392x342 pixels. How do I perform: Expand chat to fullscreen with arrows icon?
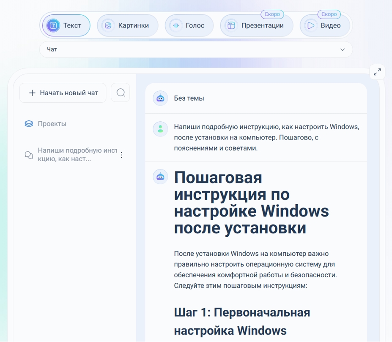tap(377, 72)
